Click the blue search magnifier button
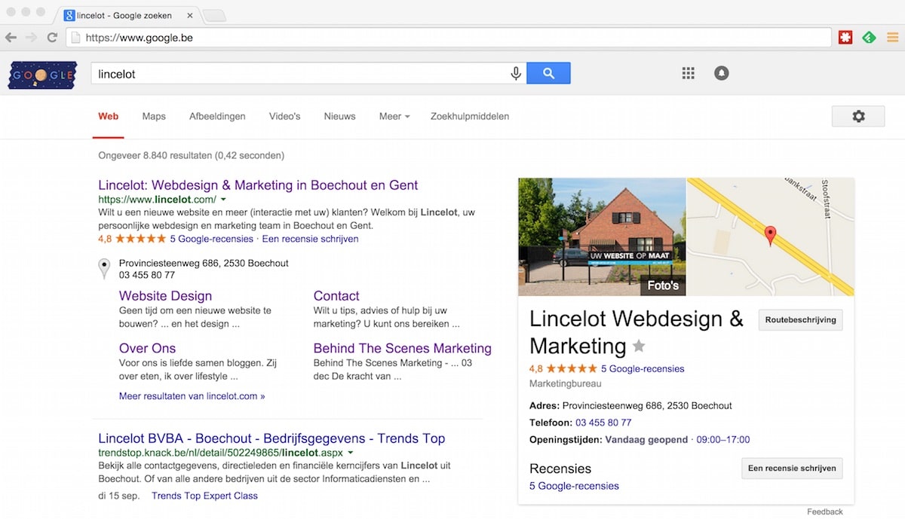The image size is (905, 519). pyautogui.click(x=548, y=73)
